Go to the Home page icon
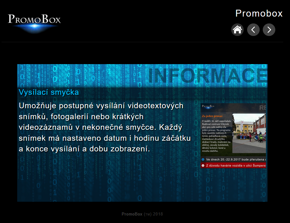The width and height of the screenshot is (290, 223). pyautogui.click(x=237, y=30)
